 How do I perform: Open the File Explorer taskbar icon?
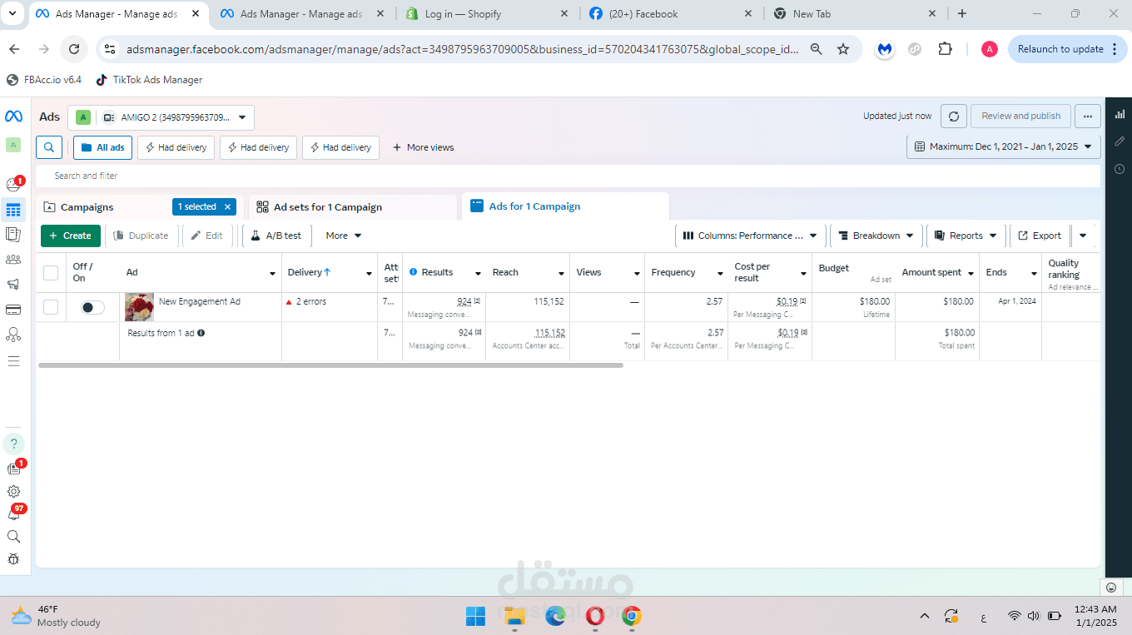coord(514,617)
